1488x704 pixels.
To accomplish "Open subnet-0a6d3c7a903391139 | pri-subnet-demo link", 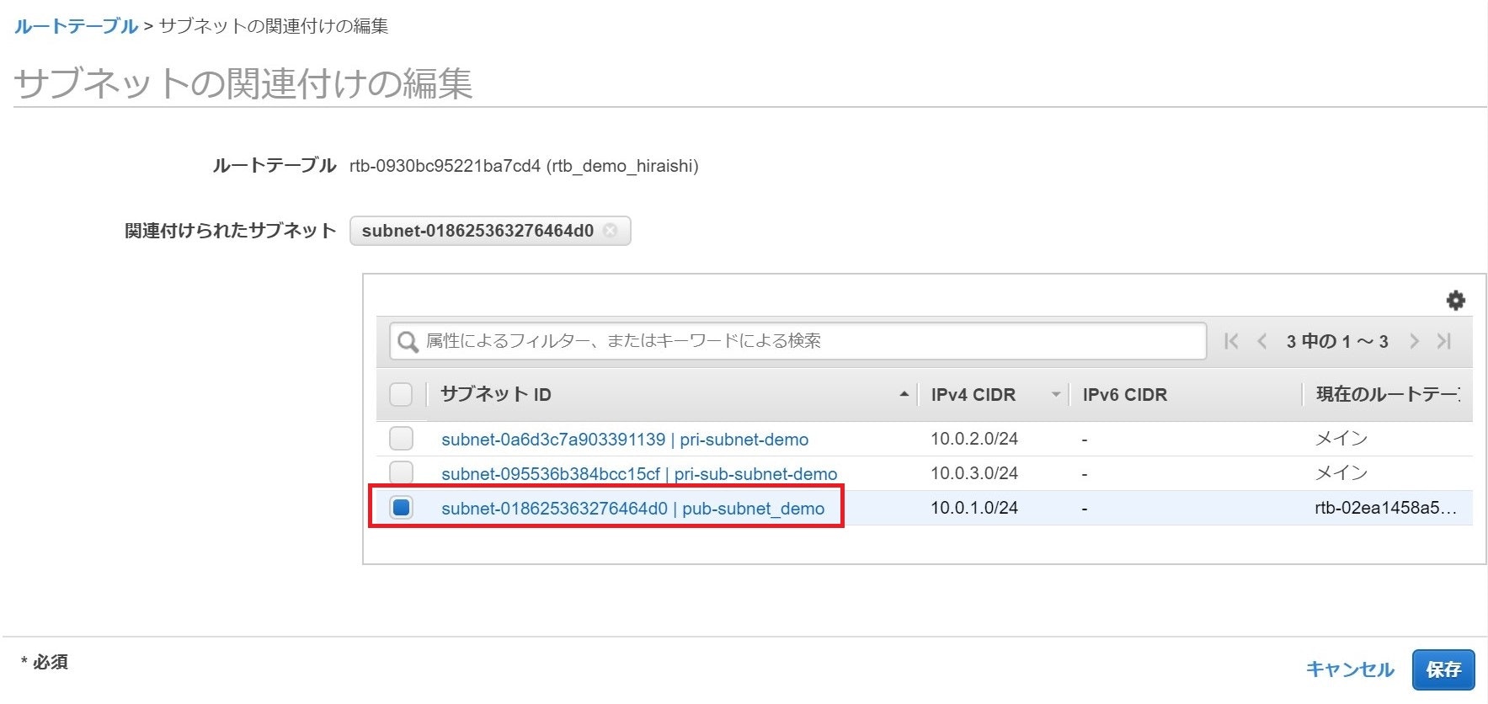I will tap(625, 440).
